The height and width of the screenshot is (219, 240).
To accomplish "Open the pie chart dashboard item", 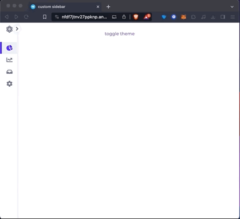I will pos(9,48).
